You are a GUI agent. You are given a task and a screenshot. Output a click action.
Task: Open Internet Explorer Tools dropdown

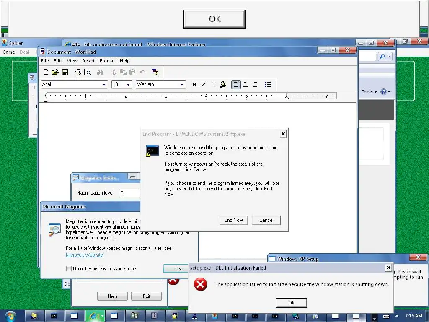point(369,92)
